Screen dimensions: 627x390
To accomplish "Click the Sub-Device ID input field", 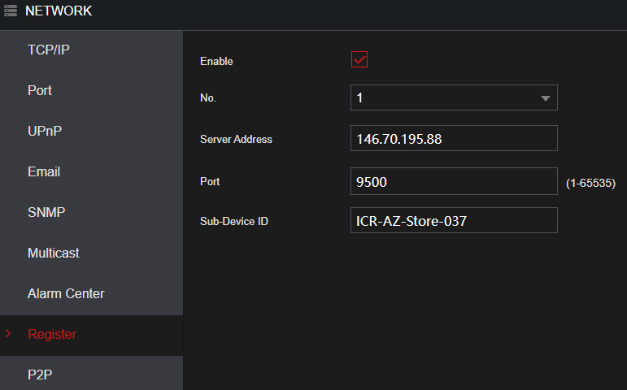I will click(x=454, y=220).
